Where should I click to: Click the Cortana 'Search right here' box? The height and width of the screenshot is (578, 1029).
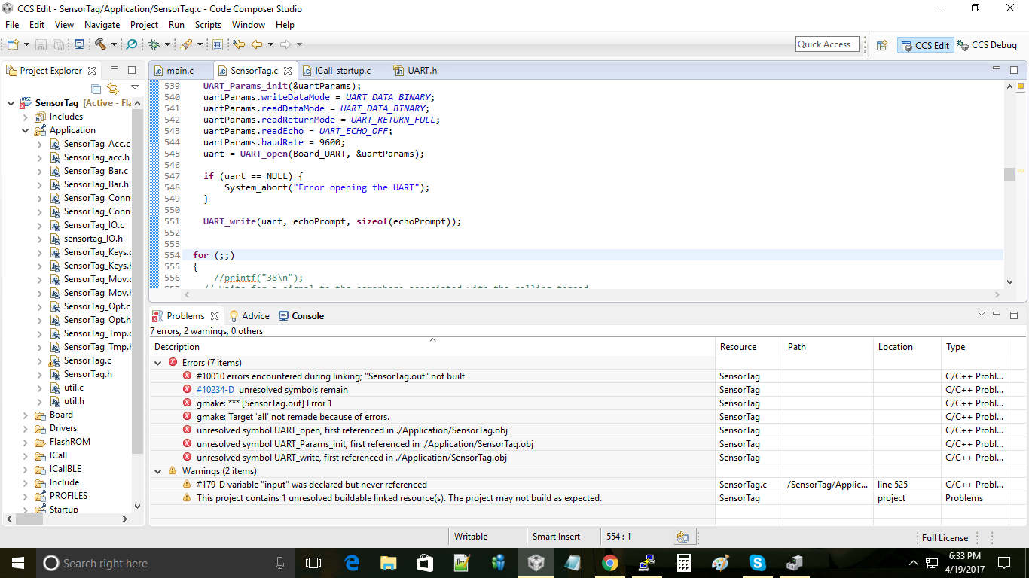166,563
